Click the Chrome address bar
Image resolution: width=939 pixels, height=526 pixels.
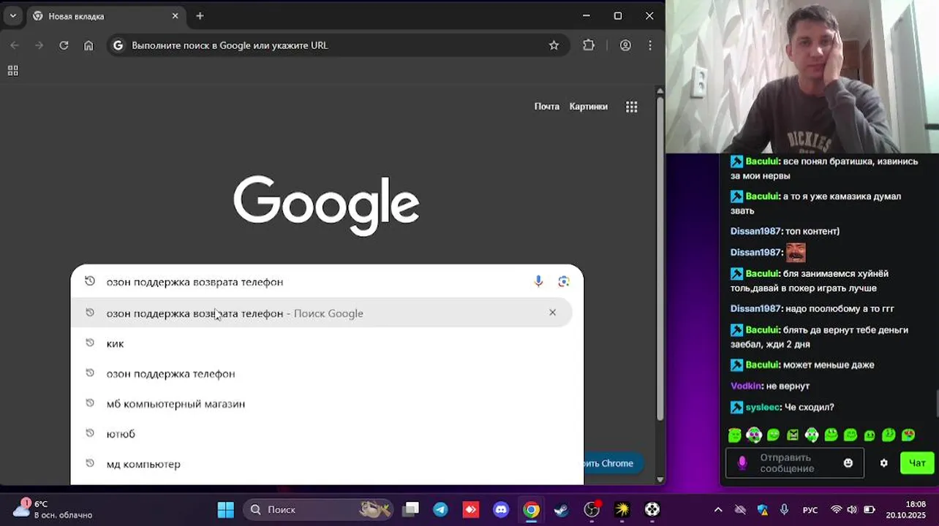tap(336, 45)
